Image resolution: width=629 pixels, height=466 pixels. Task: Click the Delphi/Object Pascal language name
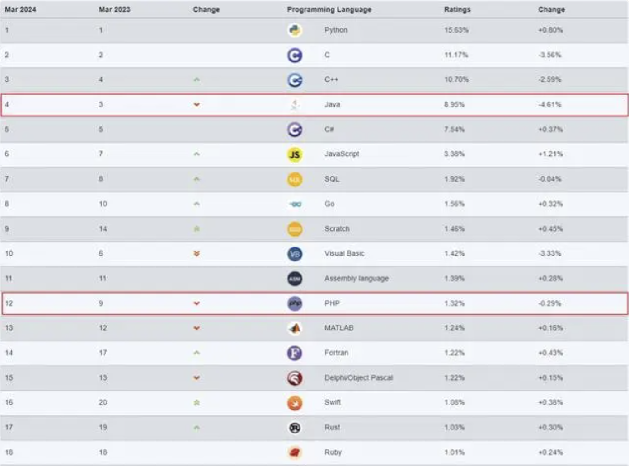pos(358,378)
